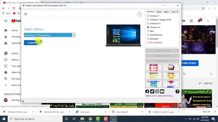
Task: Click YouTube create video camera icon
Action: (x=184, y=21)
